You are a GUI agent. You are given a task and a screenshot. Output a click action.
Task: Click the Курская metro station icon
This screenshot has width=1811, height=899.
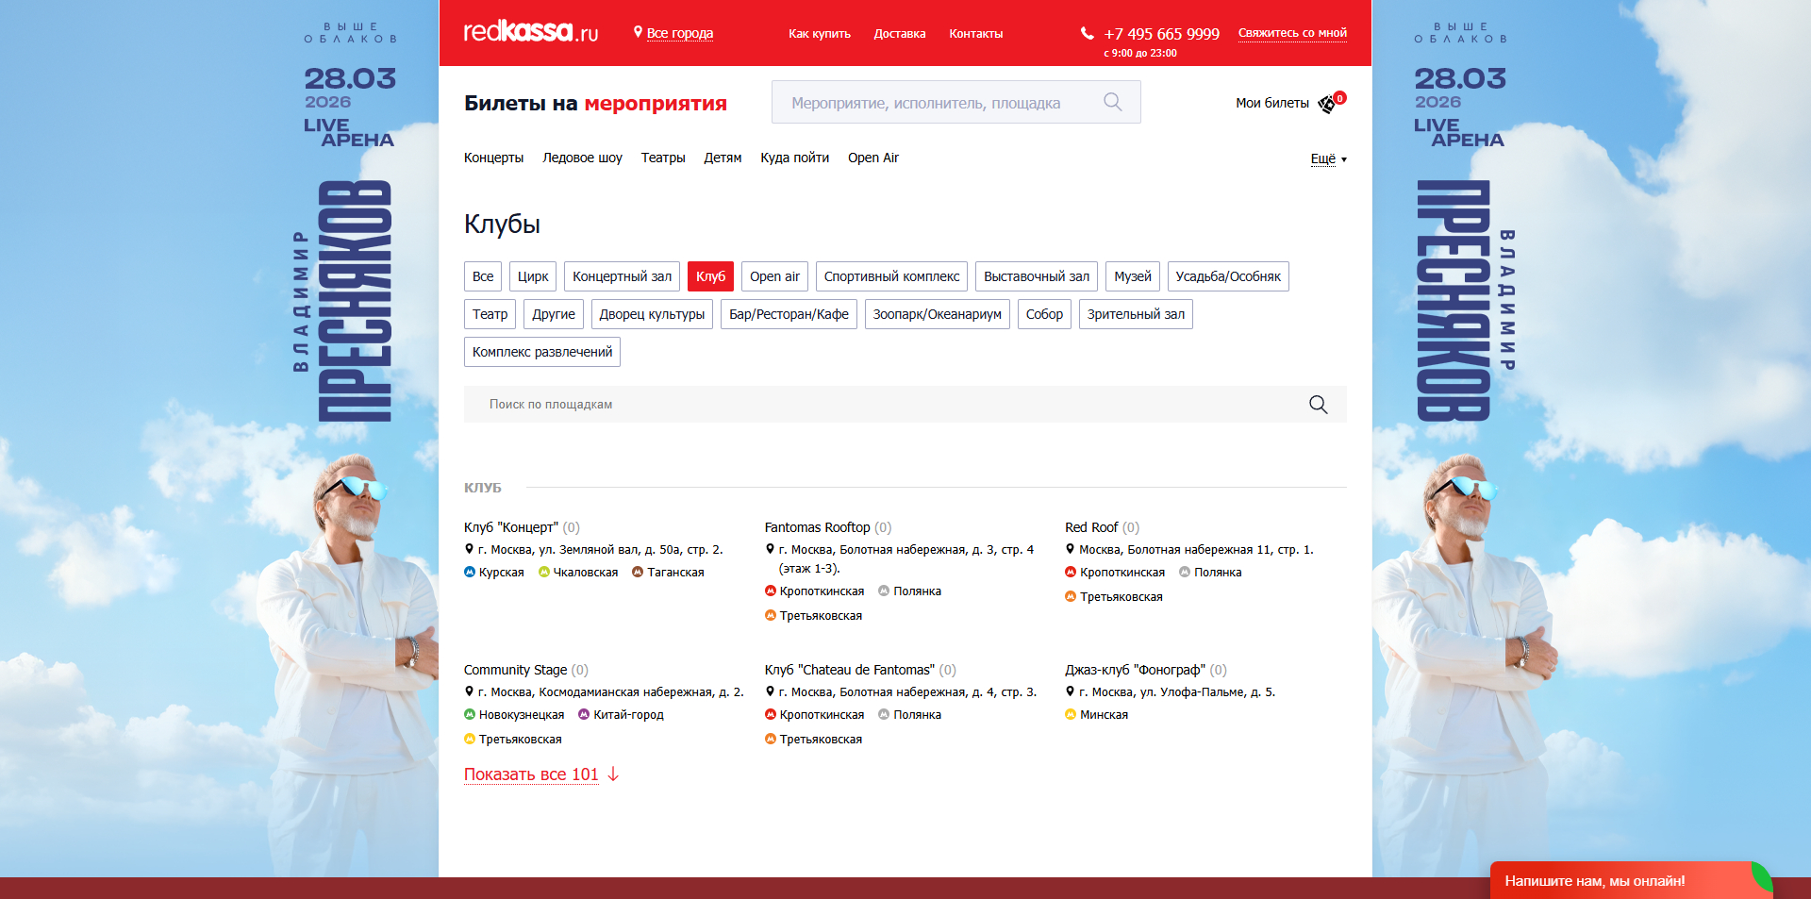click(470, 572)
